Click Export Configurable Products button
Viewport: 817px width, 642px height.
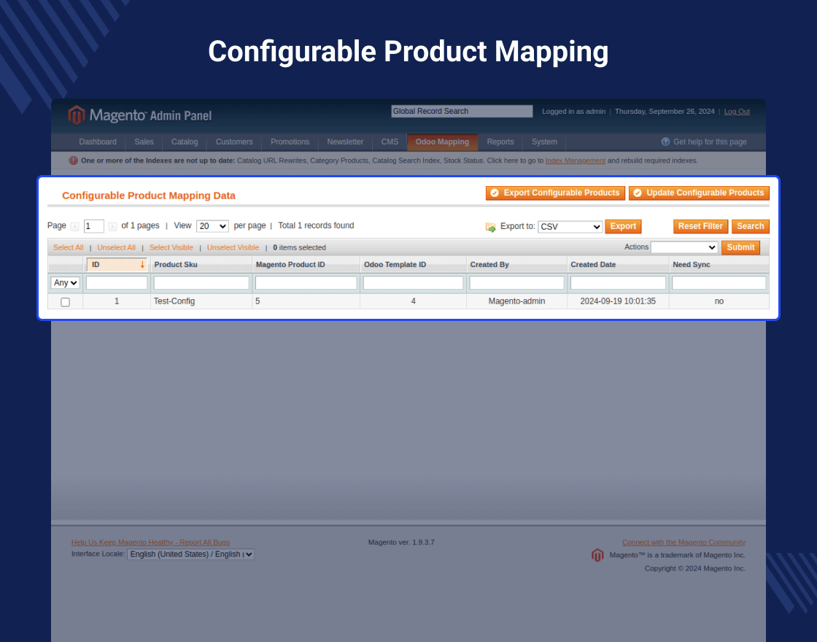tap(555, 193)
